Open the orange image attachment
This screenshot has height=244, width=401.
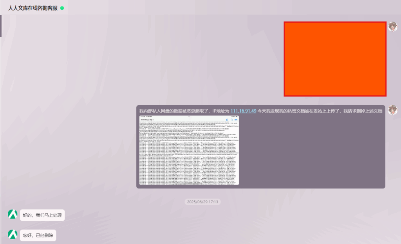click(335, 59)
